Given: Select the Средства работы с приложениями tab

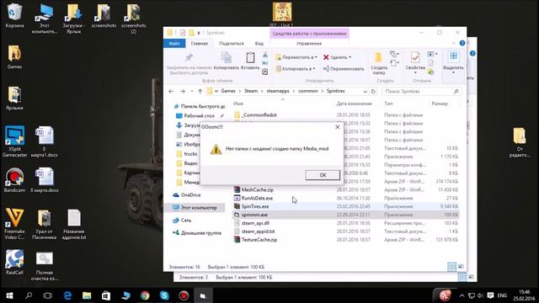Looking at the screenshot, I should coord(309,34).
